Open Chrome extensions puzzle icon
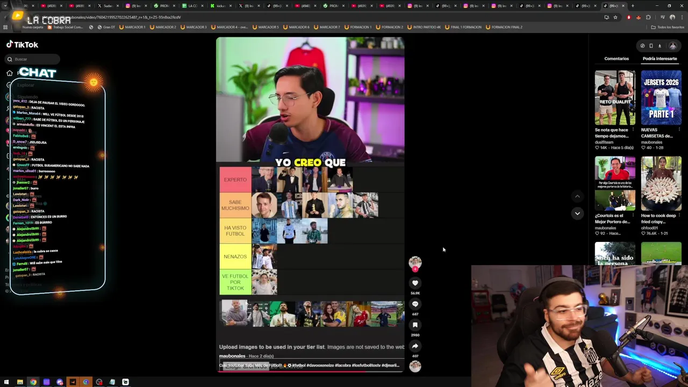The width and height of the screenshot is (688, 387). tap(648, 17)
